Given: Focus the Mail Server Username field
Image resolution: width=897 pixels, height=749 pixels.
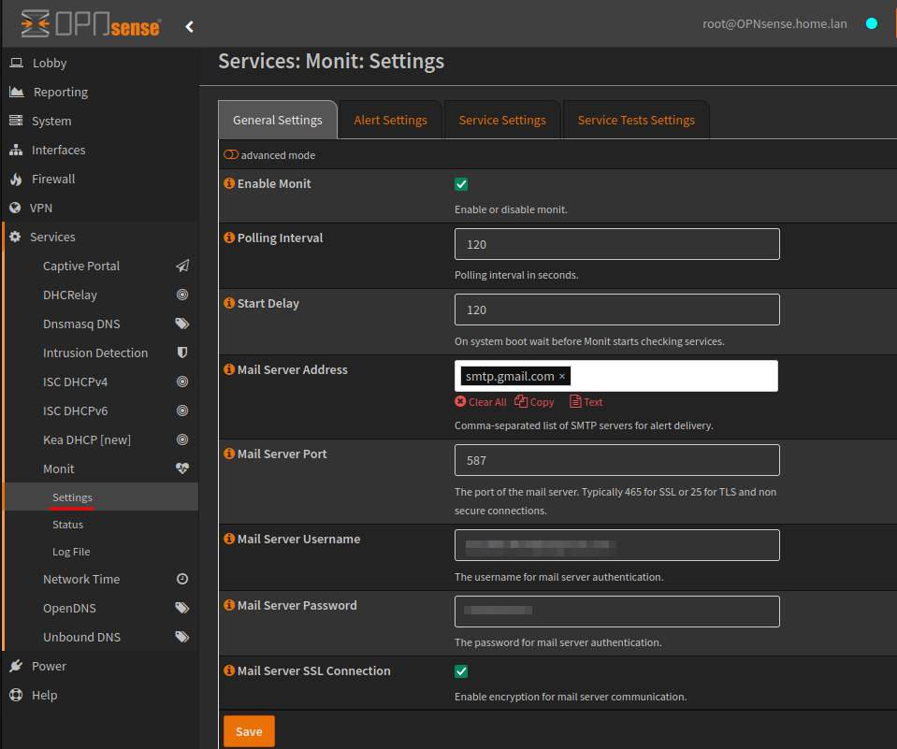Looking at the screenshot, I should [616, 545].
